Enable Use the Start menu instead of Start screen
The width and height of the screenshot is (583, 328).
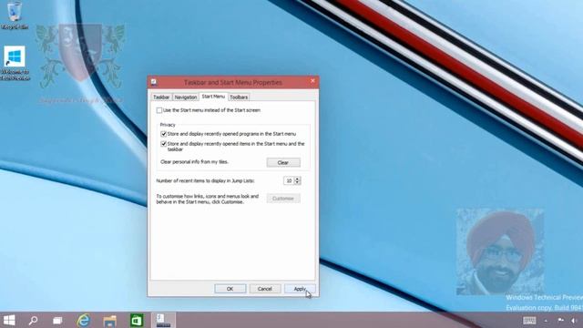(x=159, y=110)
